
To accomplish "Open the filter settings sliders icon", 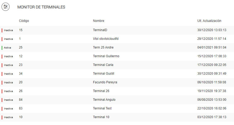I will (x=6, y=7).
